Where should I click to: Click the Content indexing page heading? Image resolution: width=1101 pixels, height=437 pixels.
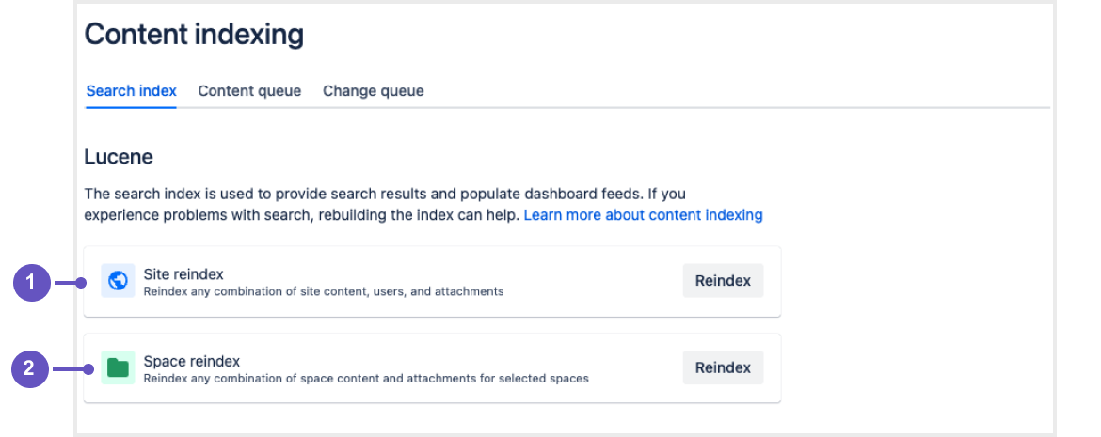point(194,35)
